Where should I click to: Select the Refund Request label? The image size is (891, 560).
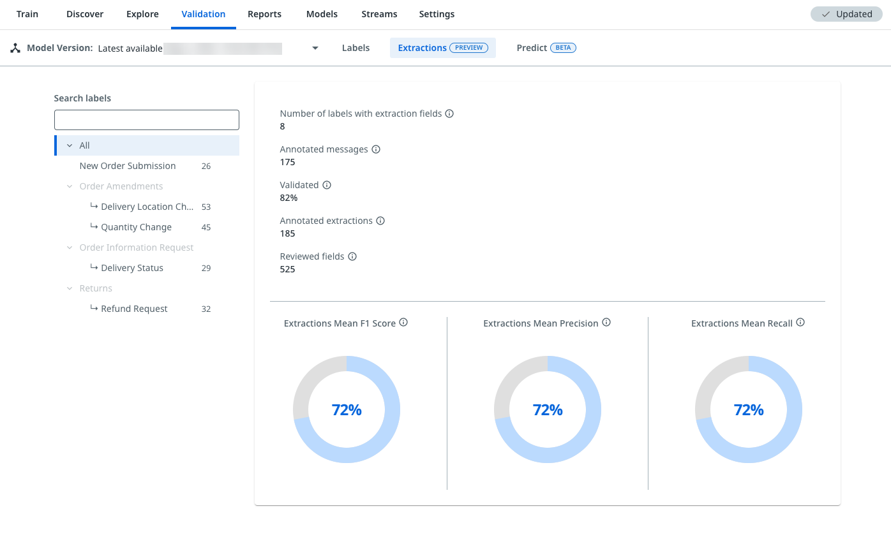(x=135, y=308)
